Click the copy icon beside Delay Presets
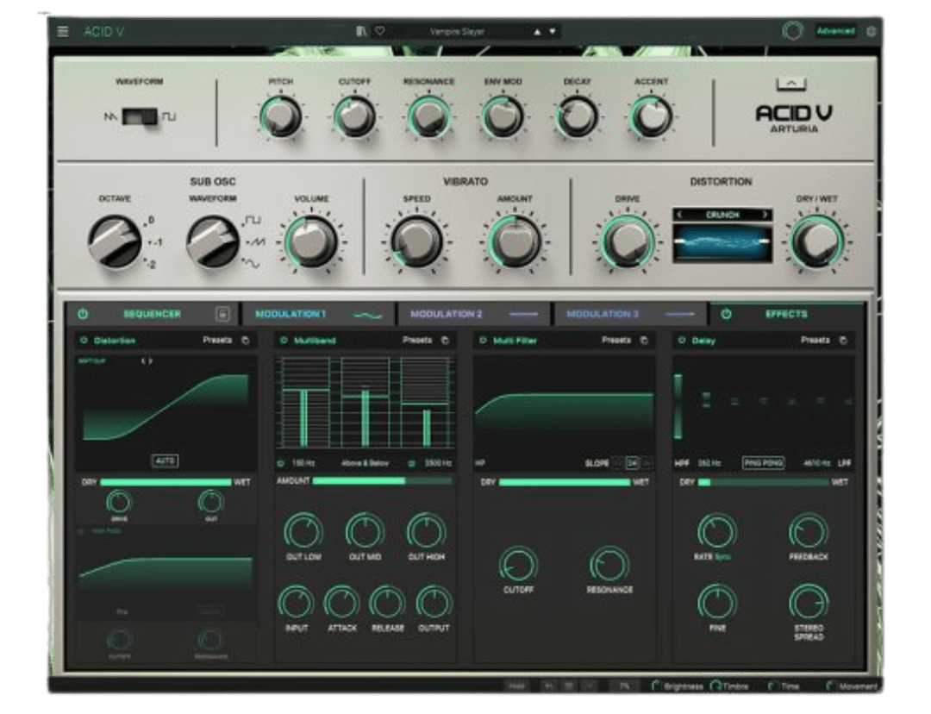This screenshot has width=931, height=714. 843,341
